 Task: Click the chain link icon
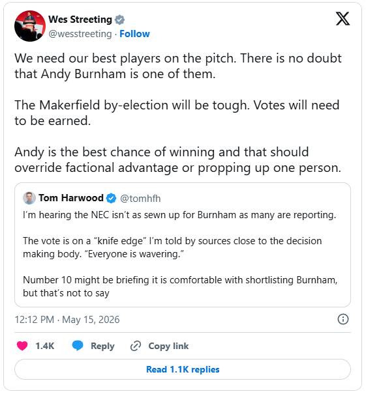[136, 346]
